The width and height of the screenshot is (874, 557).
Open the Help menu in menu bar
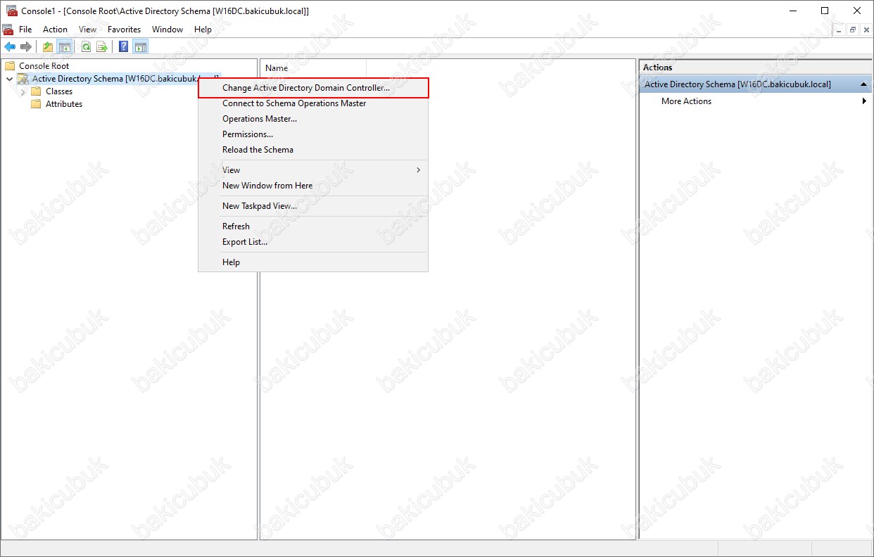[203, 30]
